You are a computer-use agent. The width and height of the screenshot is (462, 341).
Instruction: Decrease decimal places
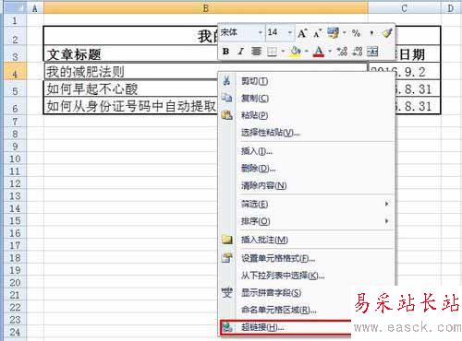pyautogui.click(x=358, y=52)
